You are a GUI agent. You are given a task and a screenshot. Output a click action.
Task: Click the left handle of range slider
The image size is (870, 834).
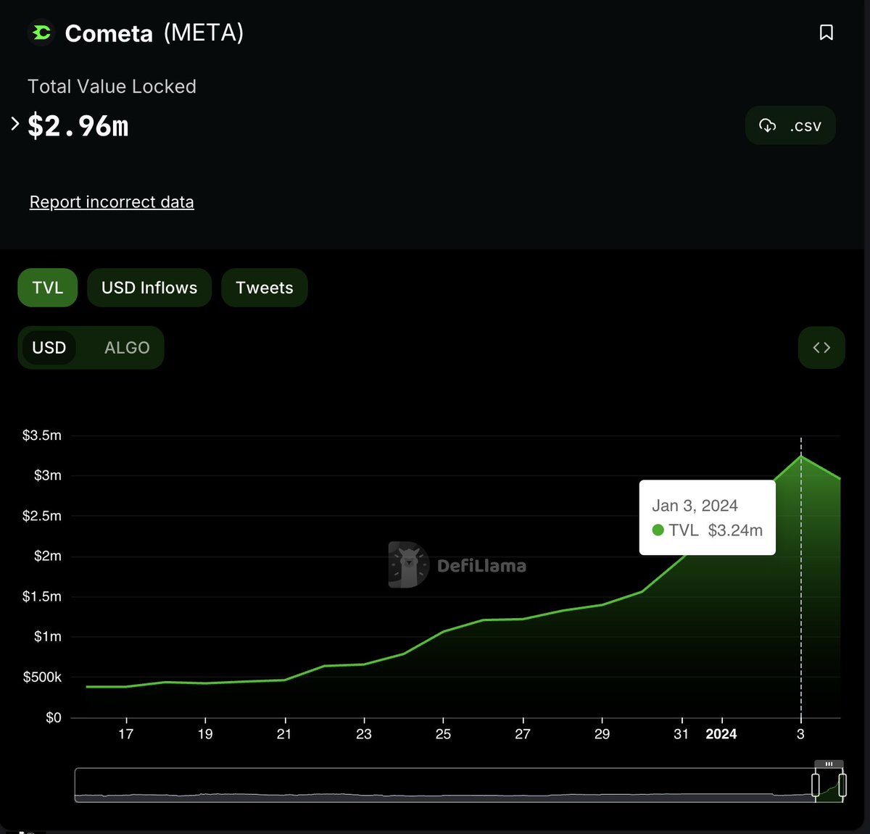(816, 785)
